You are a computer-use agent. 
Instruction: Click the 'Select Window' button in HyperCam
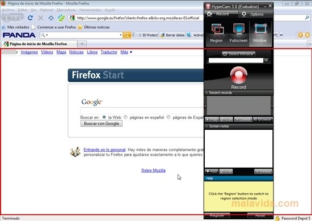point(239,54)
